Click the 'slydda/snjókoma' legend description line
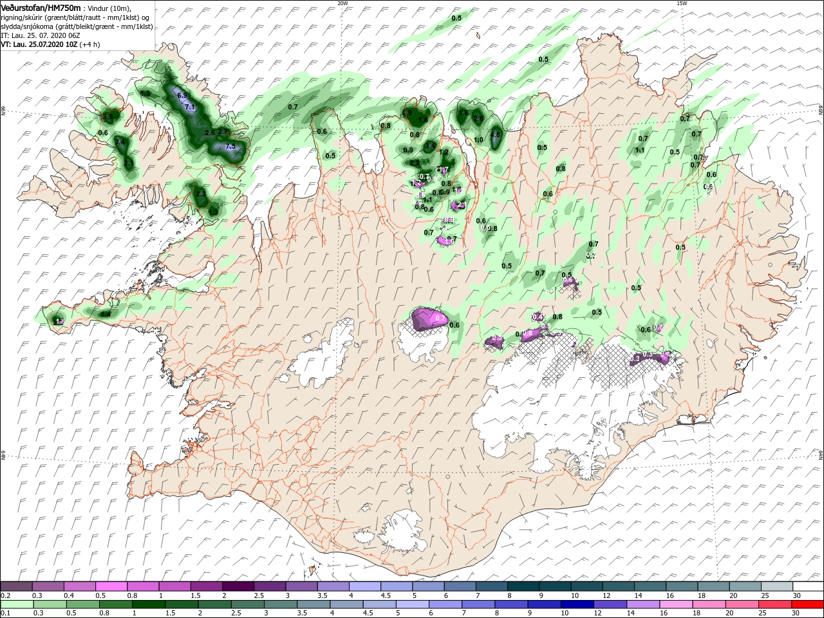This screenshot has height=618, width=824. click(77, 26)
